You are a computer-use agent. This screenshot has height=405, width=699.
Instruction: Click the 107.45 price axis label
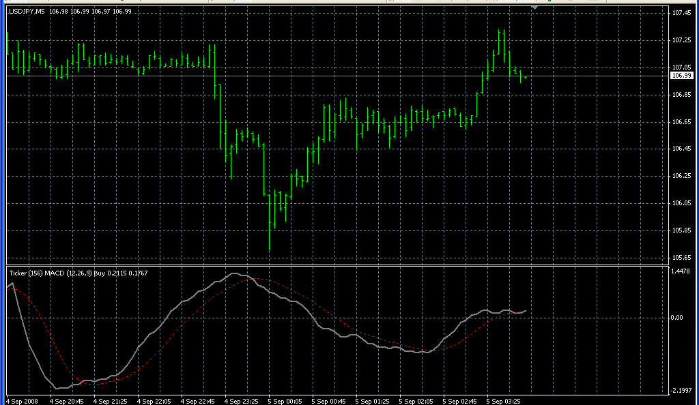point(682,13)
